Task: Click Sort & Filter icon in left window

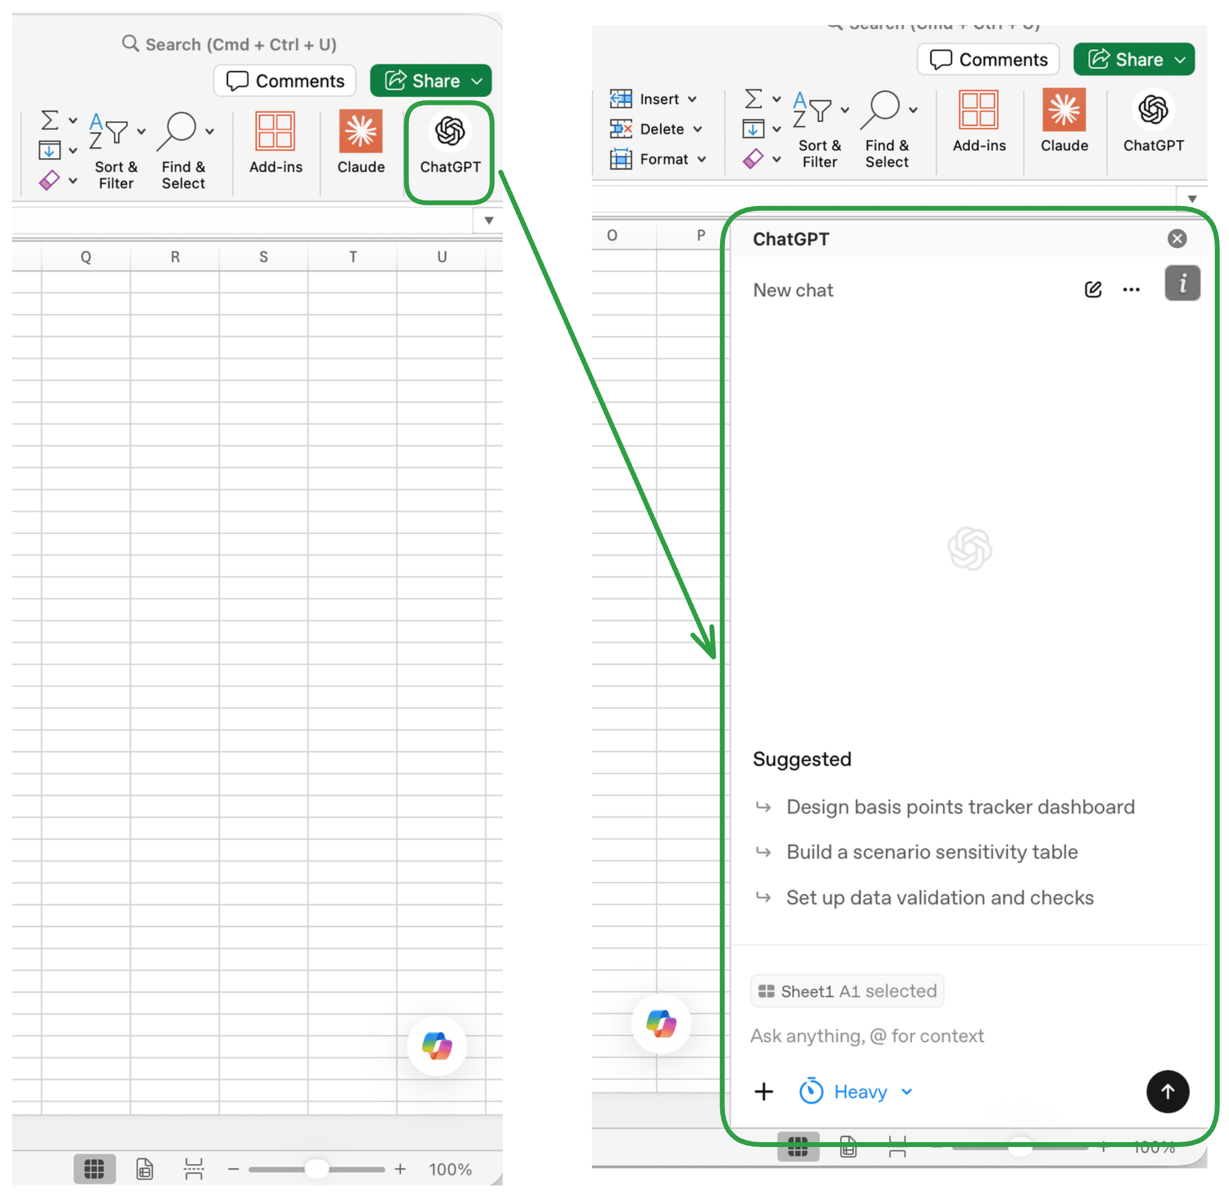Action: point(108,131)
